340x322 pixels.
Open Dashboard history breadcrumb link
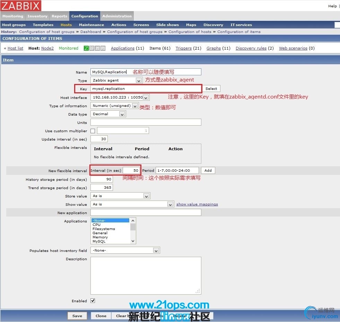(91, 32)
